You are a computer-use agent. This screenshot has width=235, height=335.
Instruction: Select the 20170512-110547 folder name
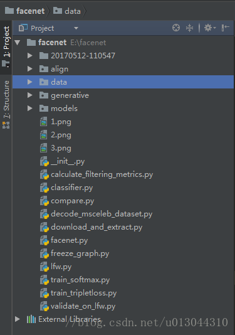(83, 56)
